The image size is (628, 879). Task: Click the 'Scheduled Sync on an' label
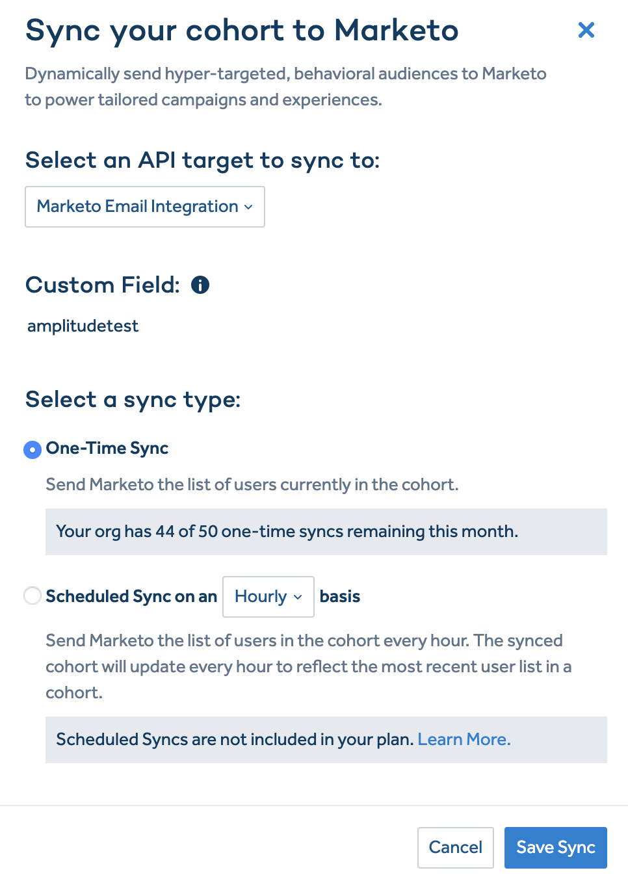131,596
